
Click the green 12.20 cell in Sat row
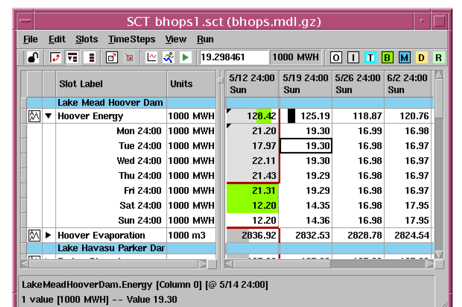point(252,206)
